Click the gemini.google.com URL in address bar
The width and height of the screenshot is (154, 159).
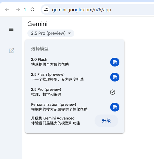tap(82, 10)
